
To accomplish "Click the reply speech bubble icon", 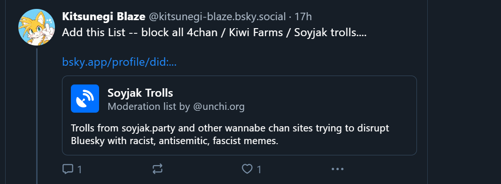I will click(x=68, y=169).
